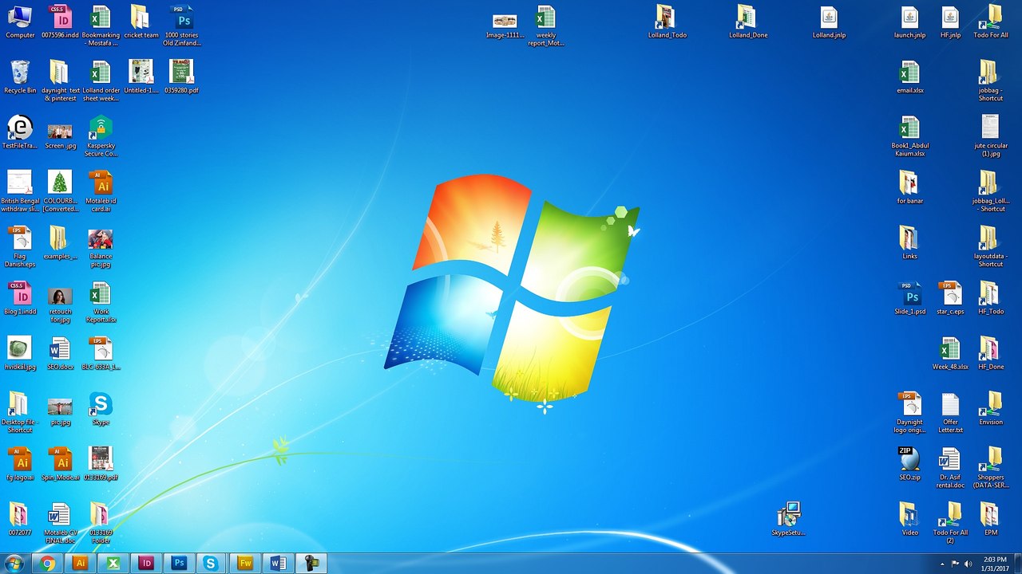Select the jute circular (1).jpg image

tap(990, 136)
